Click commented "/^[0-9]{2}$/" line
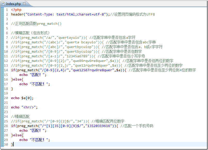This screenshot has height=150, width=208. tap(68, 121)
